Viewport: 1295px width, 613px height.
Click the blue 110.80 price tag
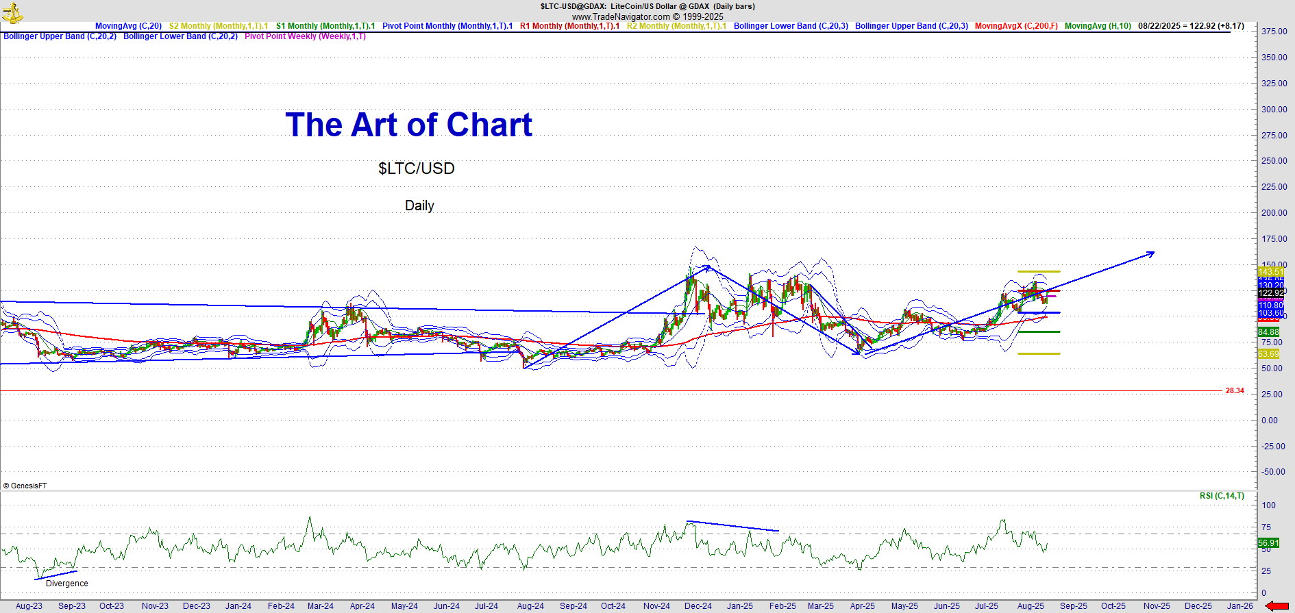tap(1270, 305)
